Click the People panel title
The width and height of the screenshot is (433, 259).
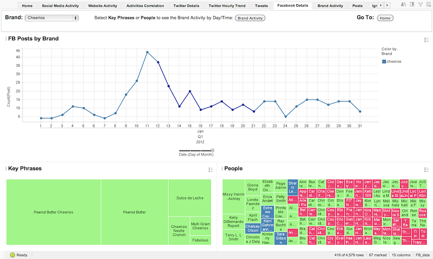(233, 168)
